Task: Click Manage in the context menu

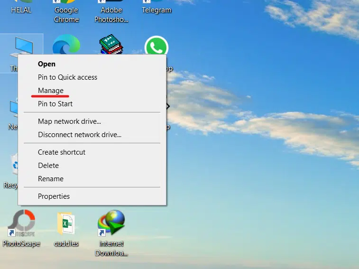Action: (51, 91)
